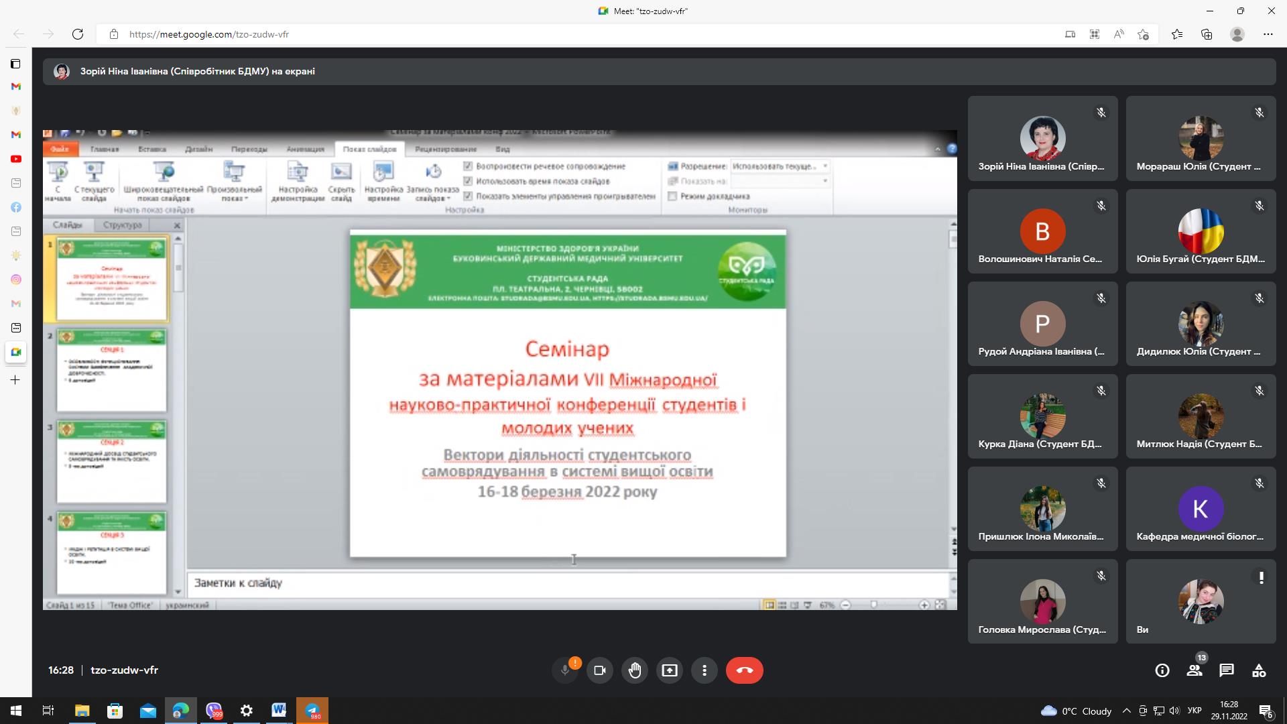The height and width of the screenshot is (724, 1287).
Task: Open the Google Meet icon in browser sidebar
Action: tap(16, 352)
